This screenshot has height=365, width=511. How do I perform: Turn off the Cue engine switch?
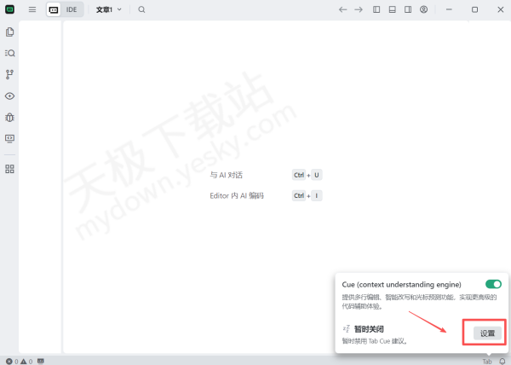pyautogui.click(x=492, y=284)
